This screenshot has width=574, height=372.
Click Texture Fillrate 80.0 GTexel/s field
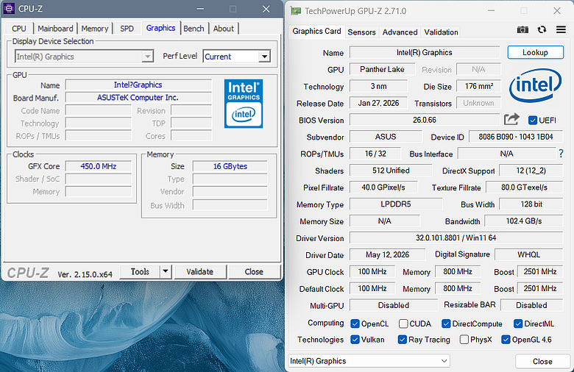524,187
